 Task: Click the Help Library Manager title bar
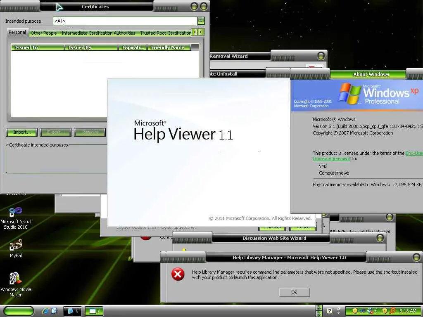289,258
